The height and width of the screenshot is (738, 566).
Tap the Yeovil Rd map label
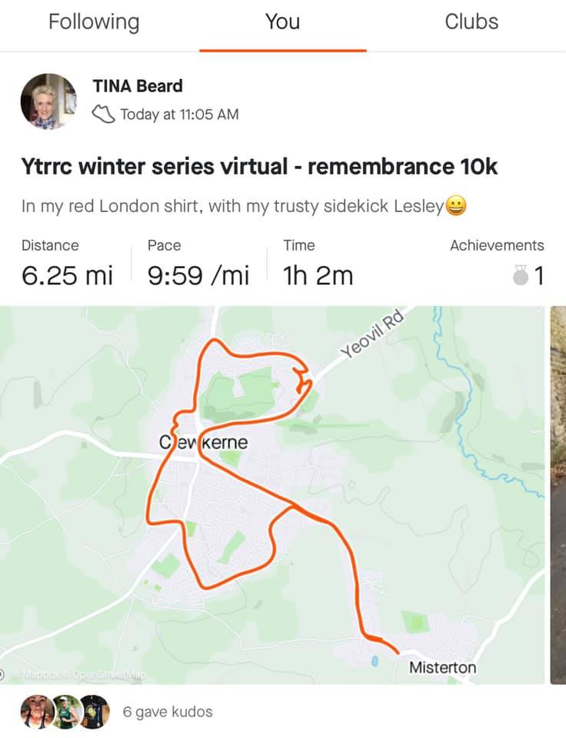point(372,334)
